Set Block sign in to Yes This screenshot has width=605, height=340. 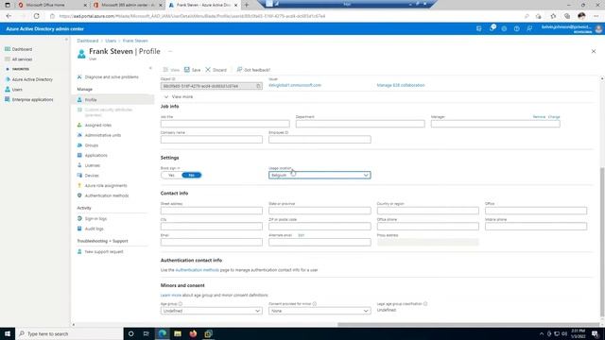[171, 175]
